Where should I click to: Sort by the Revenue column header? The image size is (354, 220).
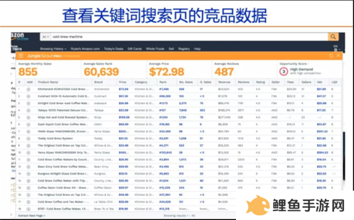[224, 82]
